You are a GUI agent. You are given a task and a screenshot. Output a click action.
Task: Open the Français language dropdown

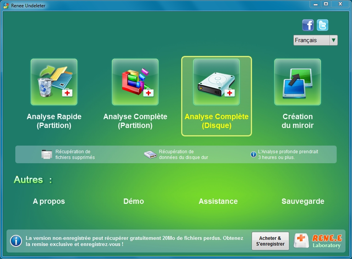coord(311,40)
